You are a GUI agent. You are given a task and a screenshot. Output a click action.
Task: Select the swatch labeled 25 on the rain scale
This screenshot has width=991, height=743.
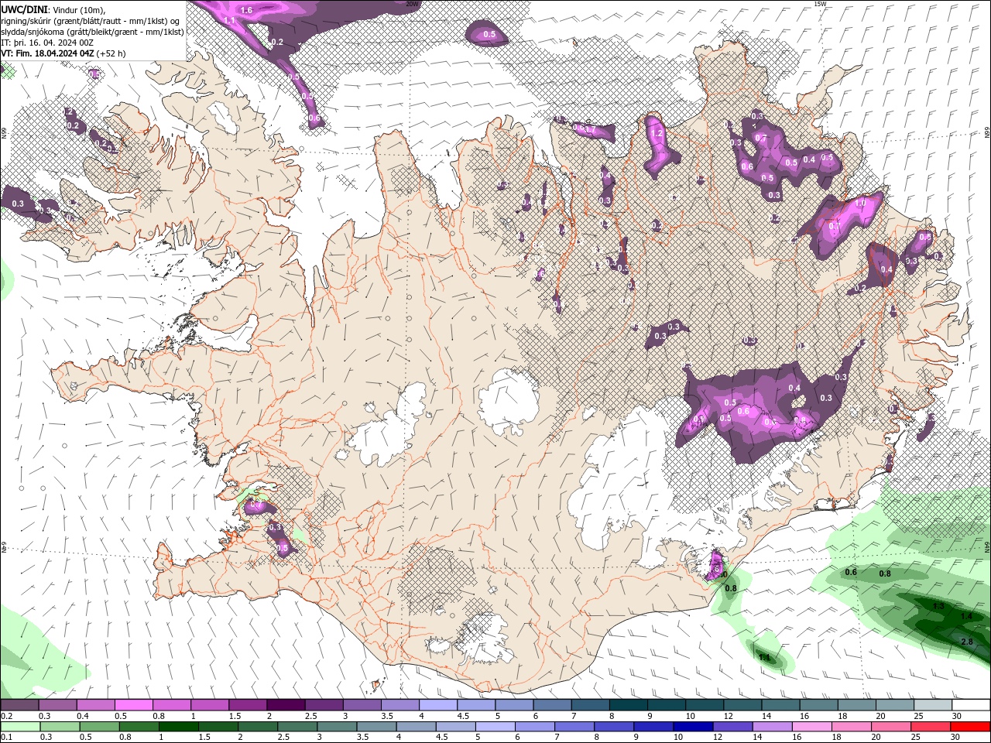[931, 727]
